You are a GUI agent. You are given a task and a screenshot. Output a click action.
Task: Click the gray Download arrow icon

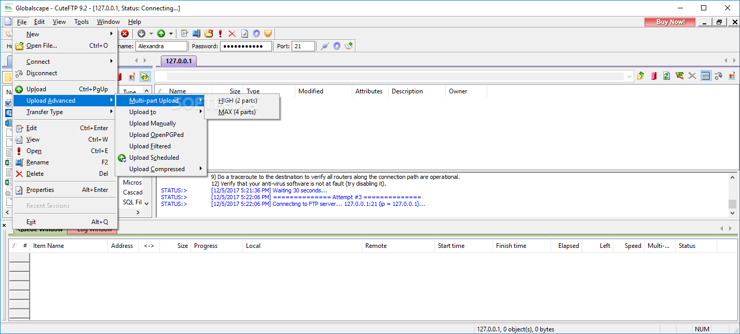coord(141,34)
